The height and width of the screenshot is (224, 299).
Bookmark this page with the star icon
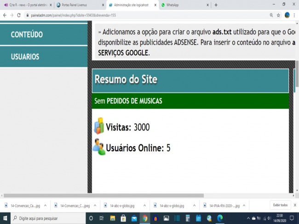(x=278, y=15)
